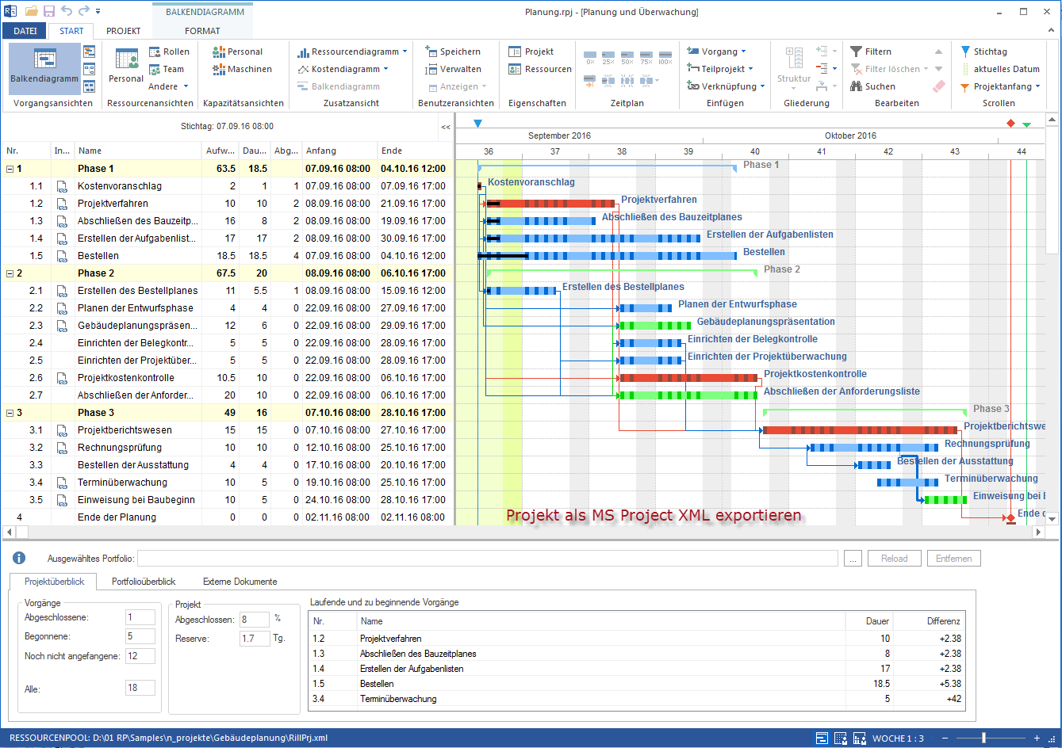Viewport: 1062px width, 748px height.
Task: Open Speichern in Benutzeransichten
Action: coord(453,52)
